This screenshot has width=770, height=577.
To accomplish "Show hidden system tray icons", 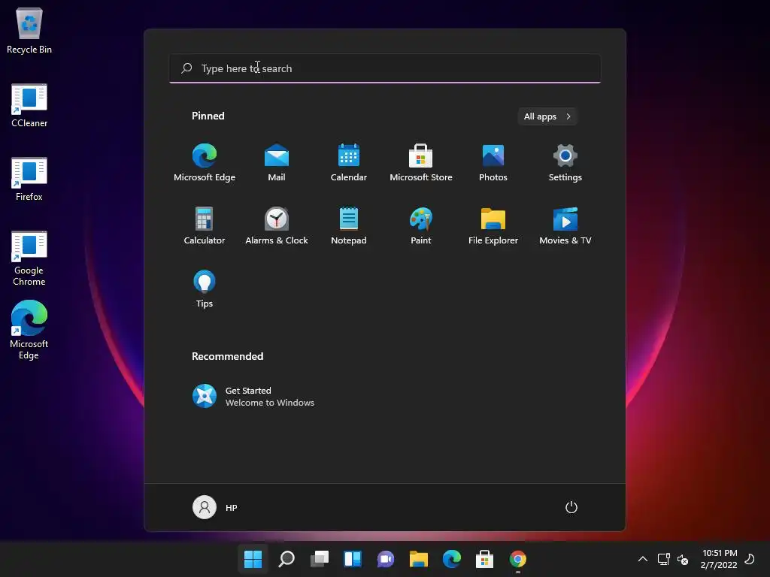I will pos(642,559).
